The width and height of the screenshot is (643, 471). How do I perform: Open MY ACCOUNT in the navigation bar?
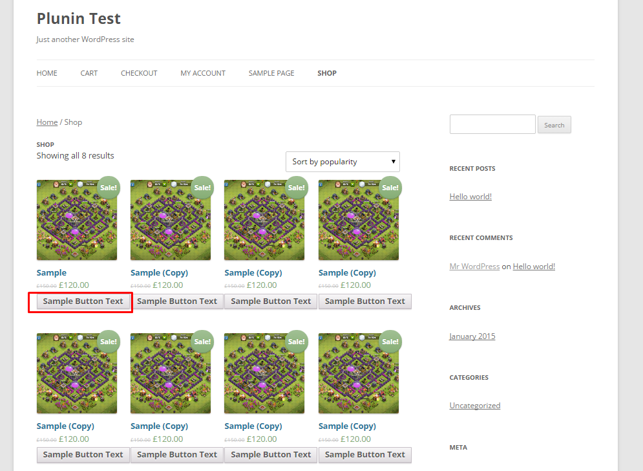click(x=203, y=73)
